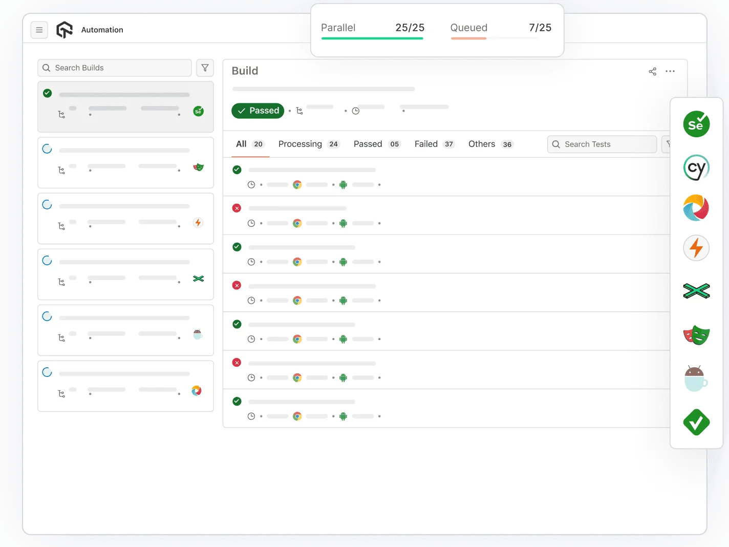Click the green diamond checkmark icon

696,423
